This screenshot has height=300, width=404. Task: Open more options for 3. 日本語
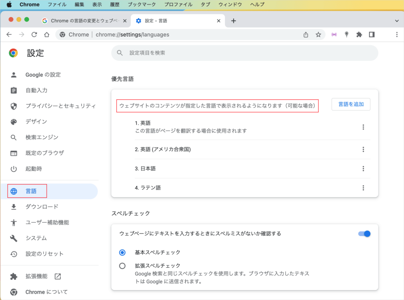[x=363, y=169]
